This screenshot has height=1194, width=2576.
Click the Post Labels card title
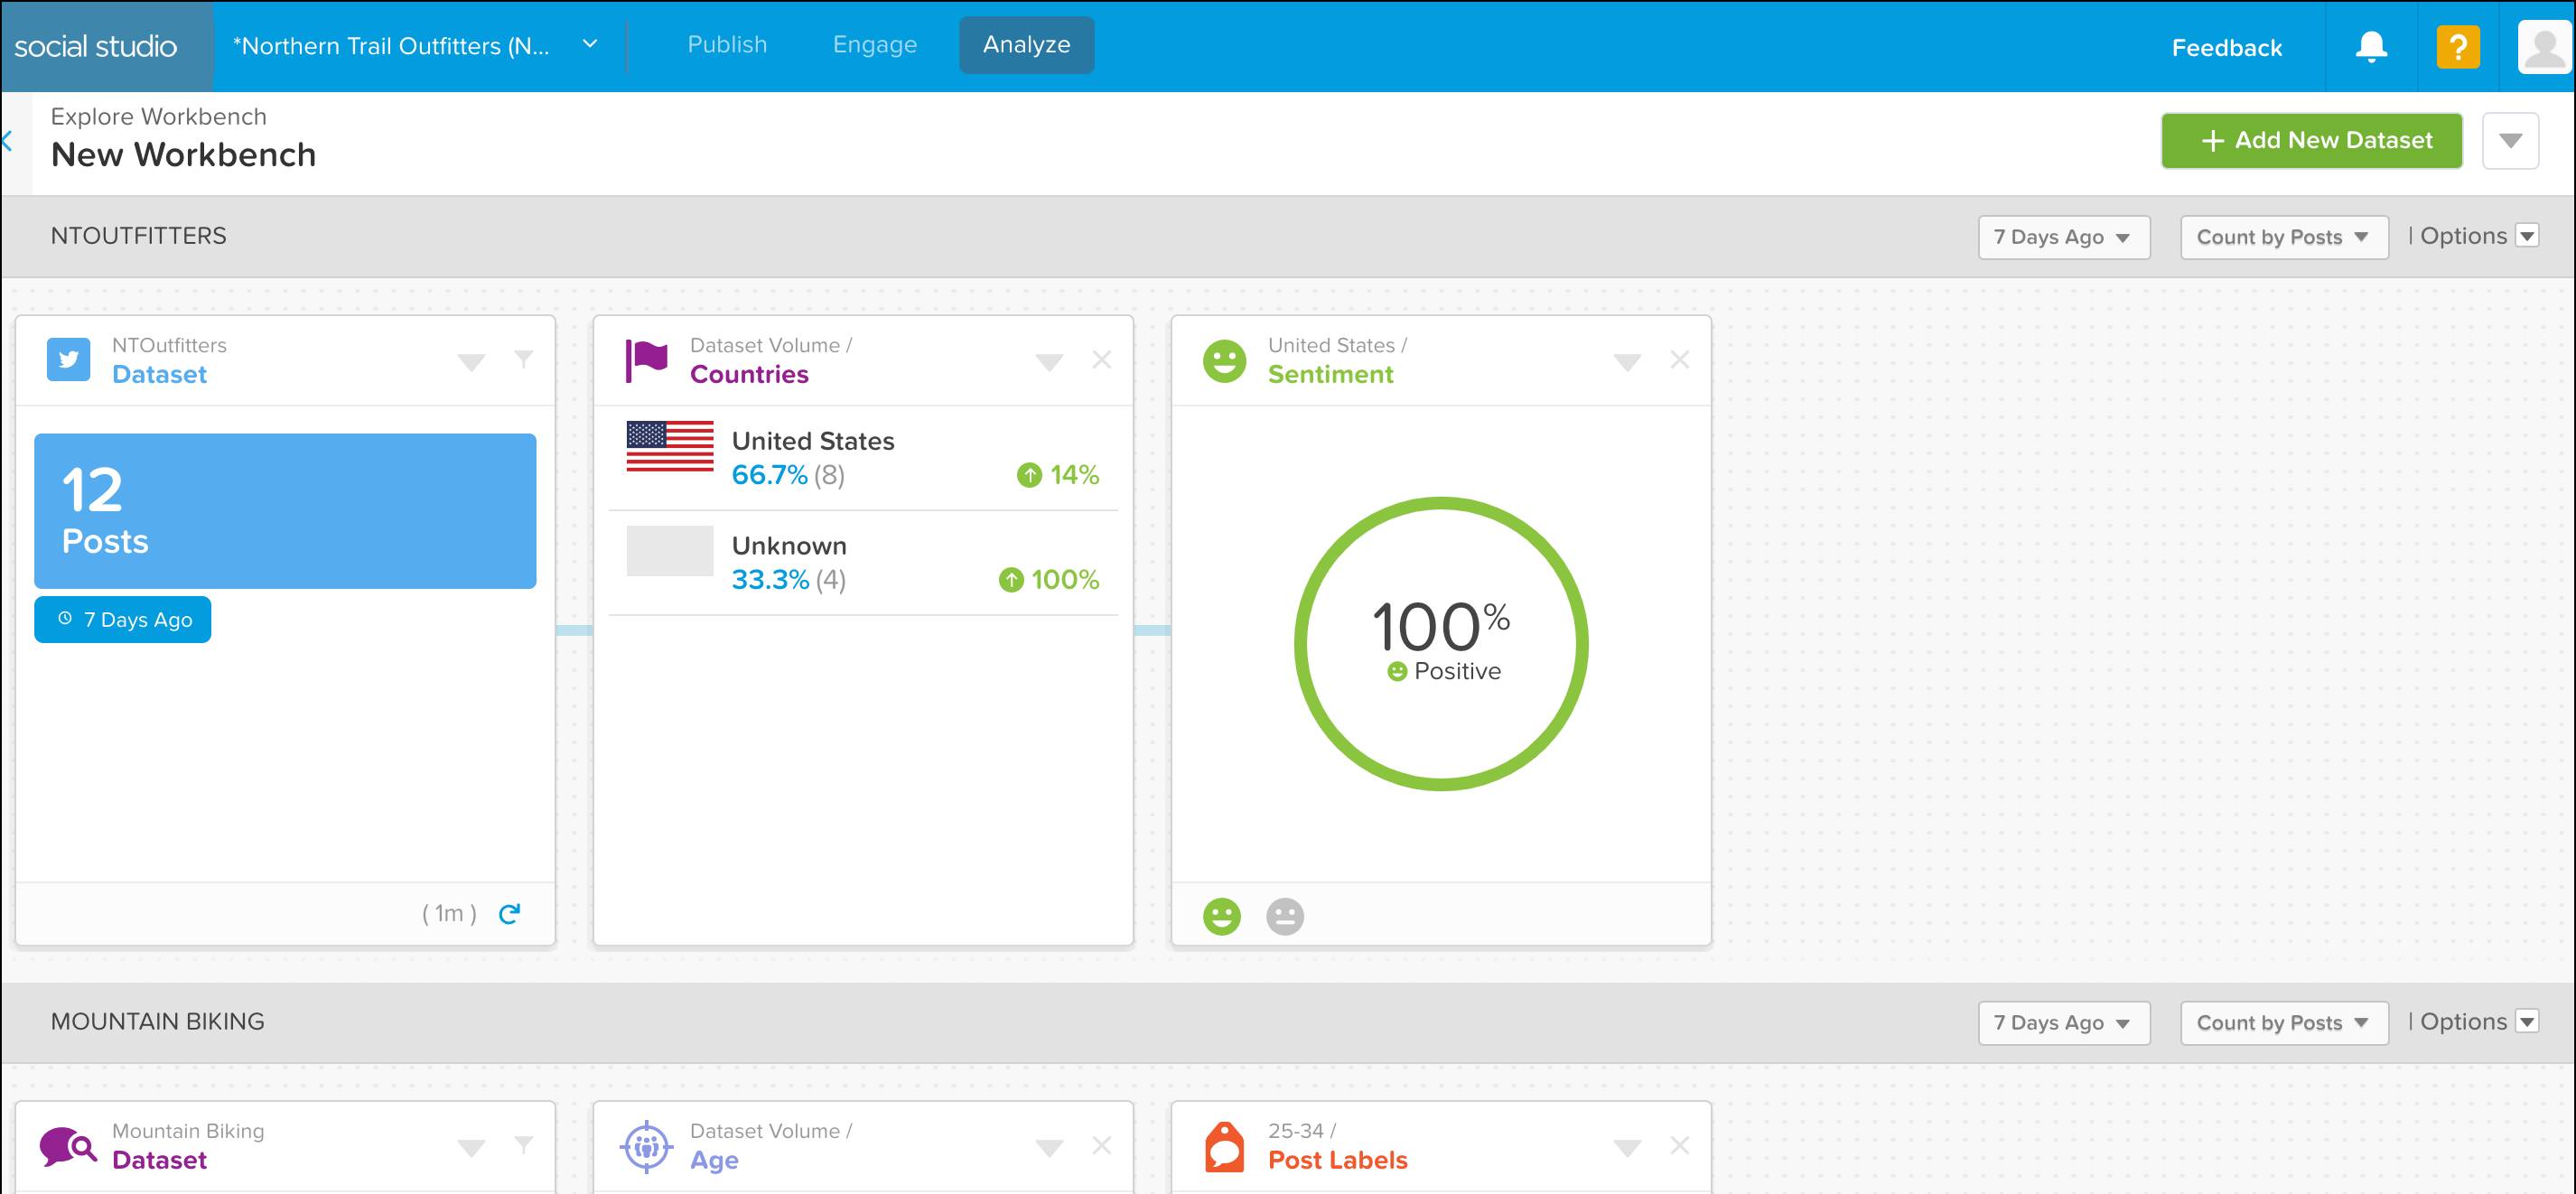[x=1337, y=1160]
